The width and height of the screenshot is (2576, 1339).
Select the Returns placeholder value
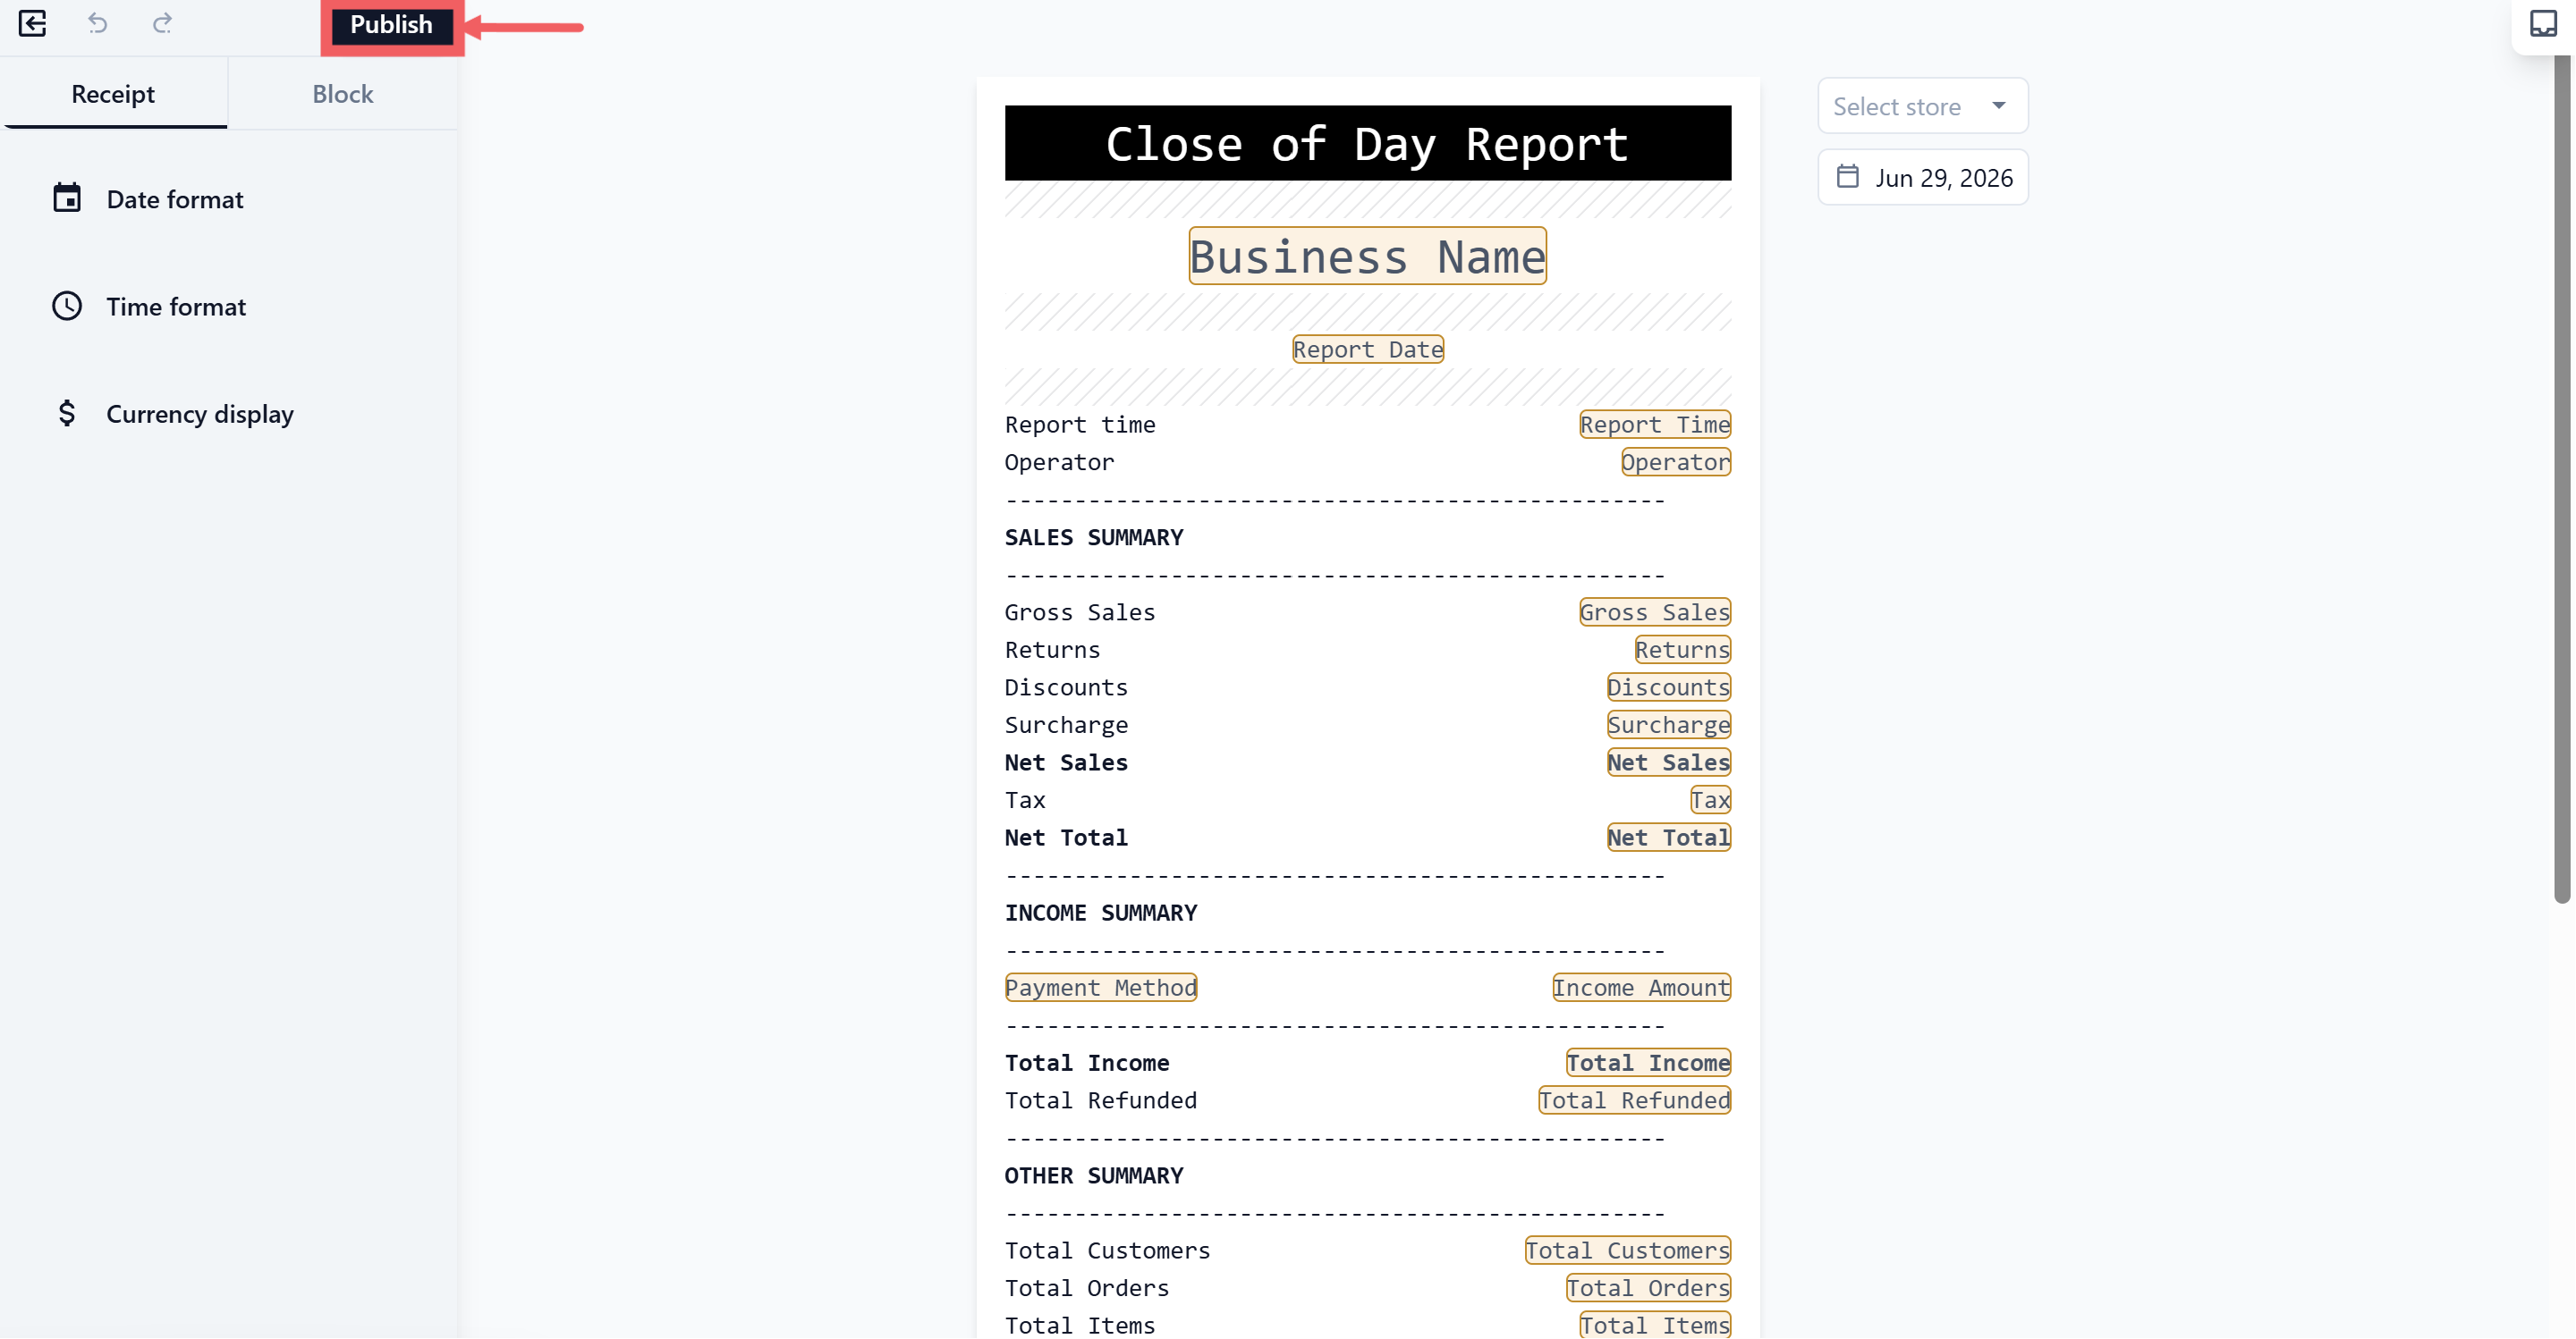1683,650
